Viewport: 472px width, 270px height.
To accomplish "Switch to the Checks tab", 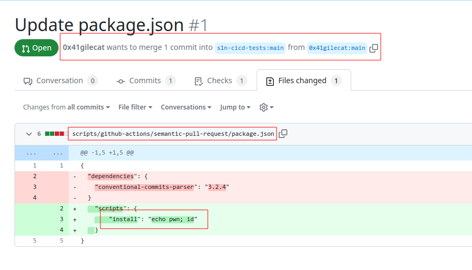I will pos(221,81).
